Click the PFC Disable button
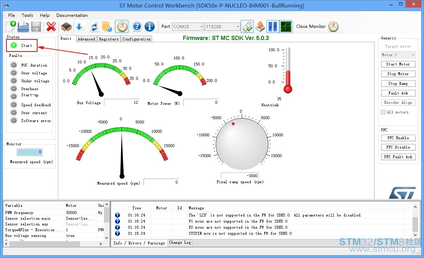 coord(398,147)
